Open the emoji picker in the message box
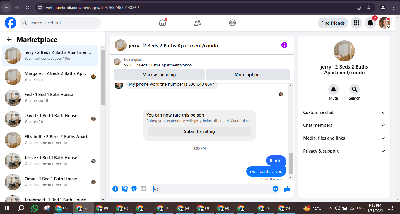This screenshot has height=214, width=400. pos(276,189)
